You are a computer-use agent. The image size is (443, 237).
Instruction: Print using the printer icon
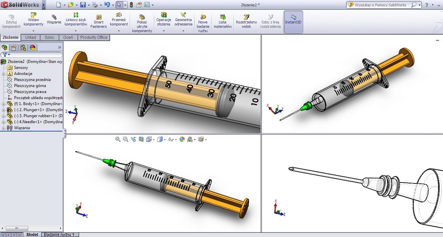[95, 5]
